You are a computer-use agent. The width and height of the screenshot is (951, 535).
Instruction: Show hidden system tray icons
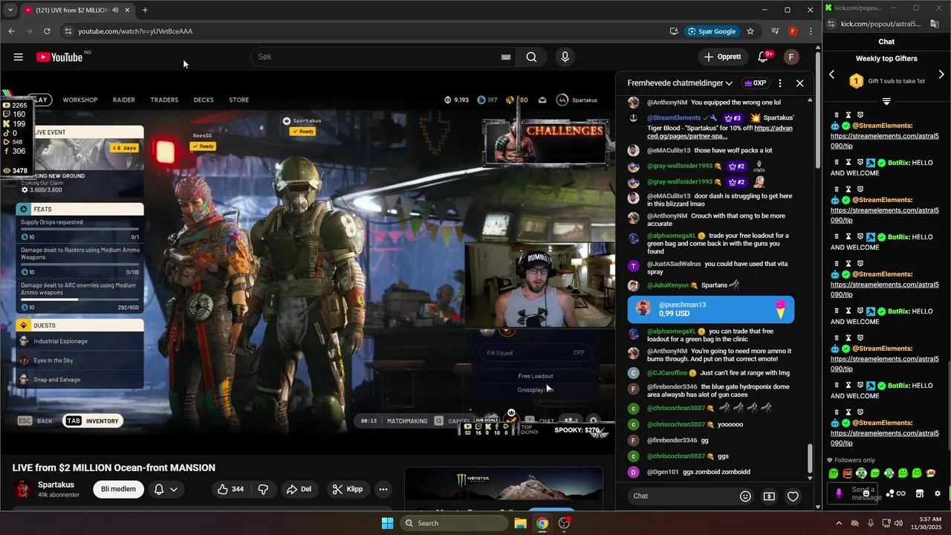(839, 523)
